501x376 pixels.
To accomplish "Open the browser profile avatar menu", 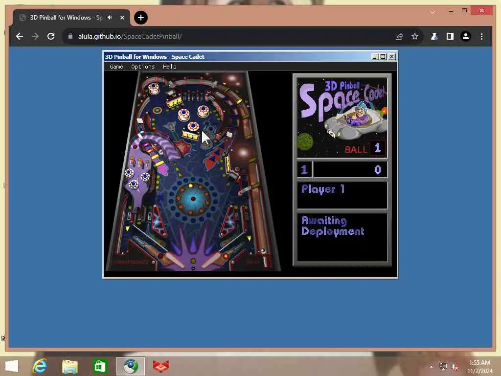I will coord(466,36).
